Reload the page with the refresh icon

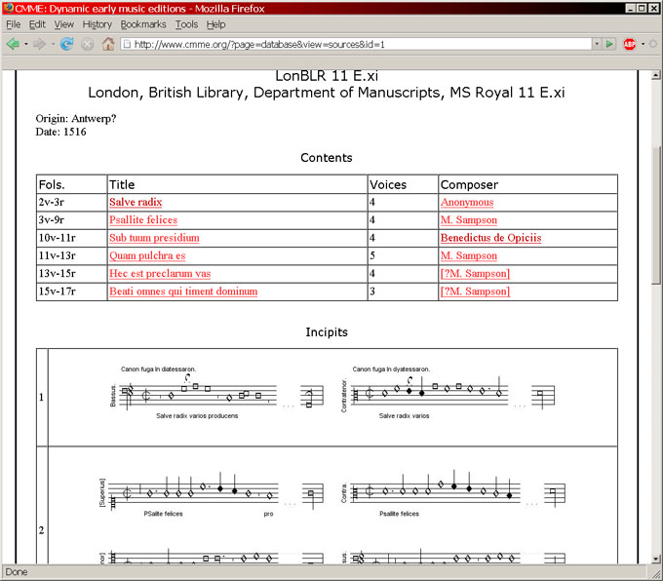coord(67,44)
